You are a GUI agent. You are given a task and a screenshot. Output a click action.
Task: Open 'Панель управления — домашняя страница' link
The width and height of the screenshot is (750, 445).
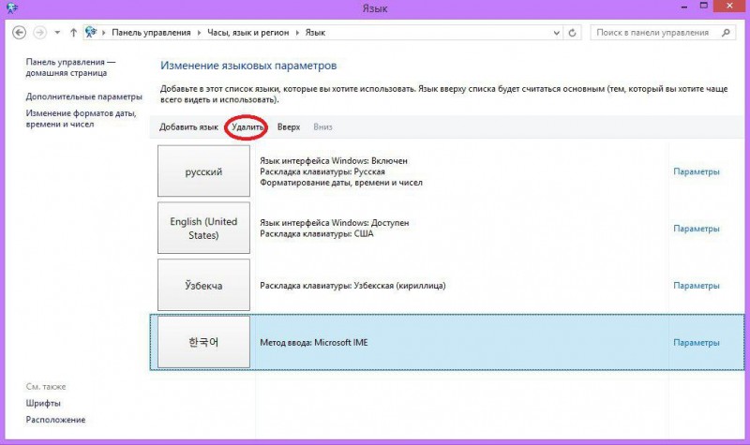point(70,67)
